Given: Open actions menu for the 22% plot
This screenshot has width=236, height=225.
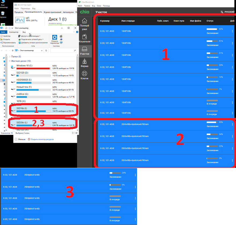Looking at the screenshot, I should [233, 148].
